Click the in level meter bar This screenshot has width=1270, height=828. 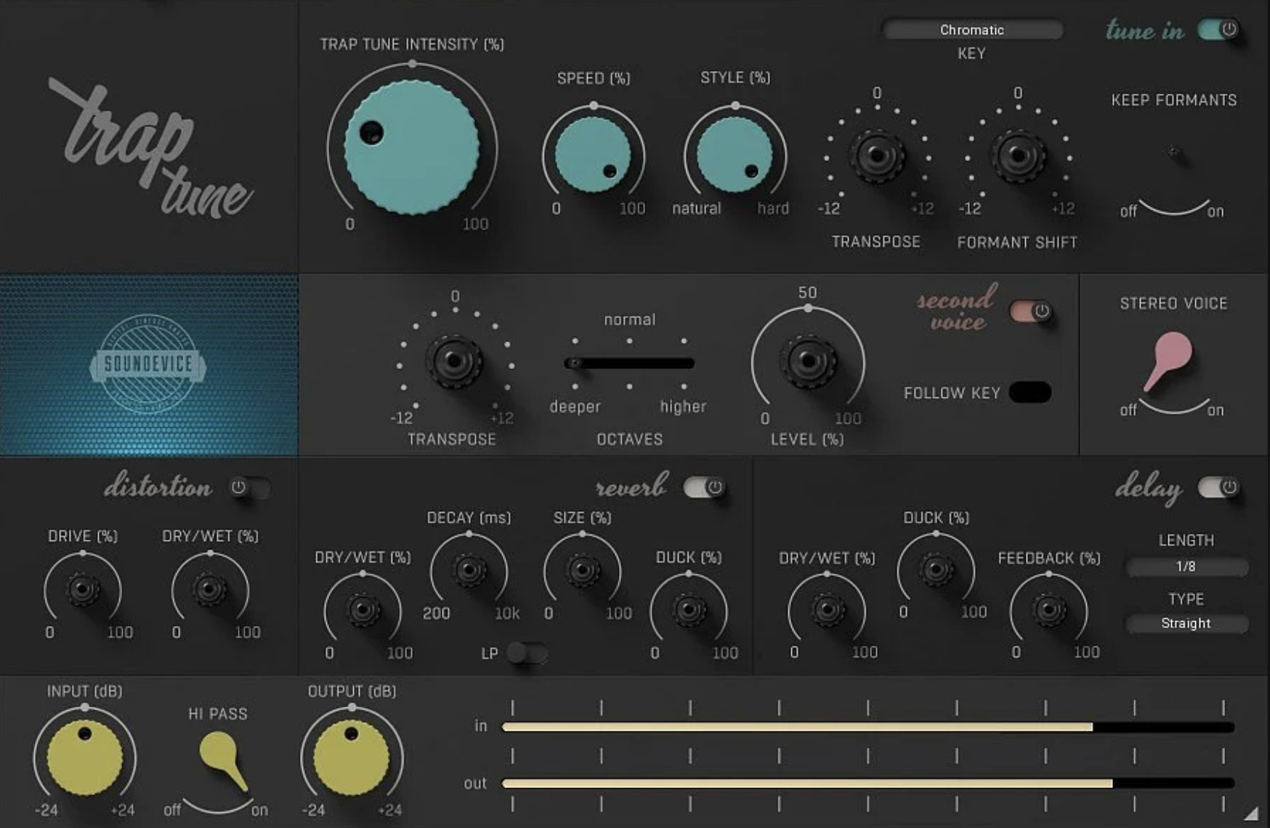[868, 727]
